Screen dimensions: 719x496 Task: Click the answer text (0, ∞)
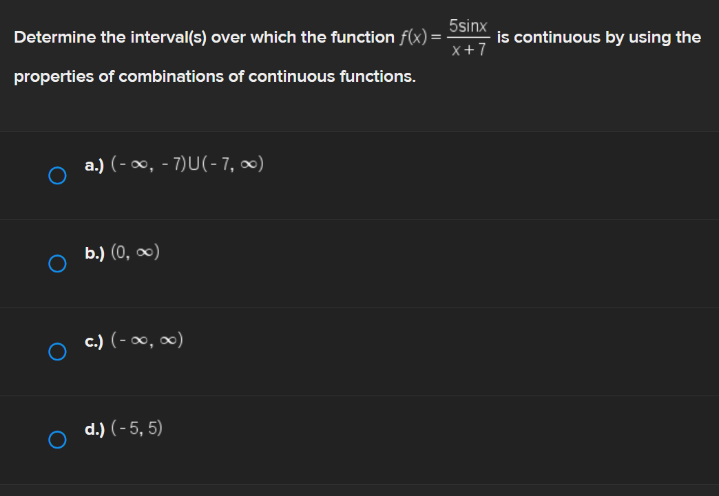coord(135,252)
